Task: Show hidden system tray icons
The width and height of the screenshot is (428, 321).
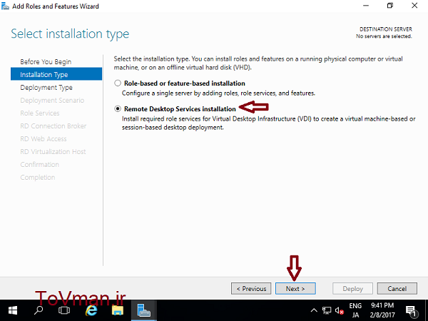Action: [314, 310]
